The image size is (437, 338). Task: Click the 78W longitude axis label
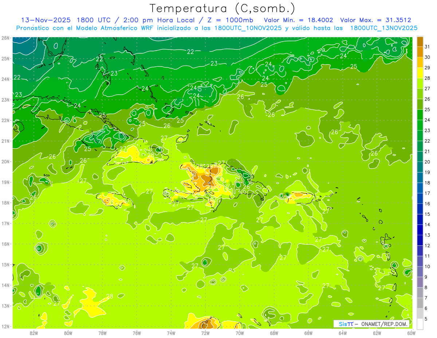click(102, 333)
